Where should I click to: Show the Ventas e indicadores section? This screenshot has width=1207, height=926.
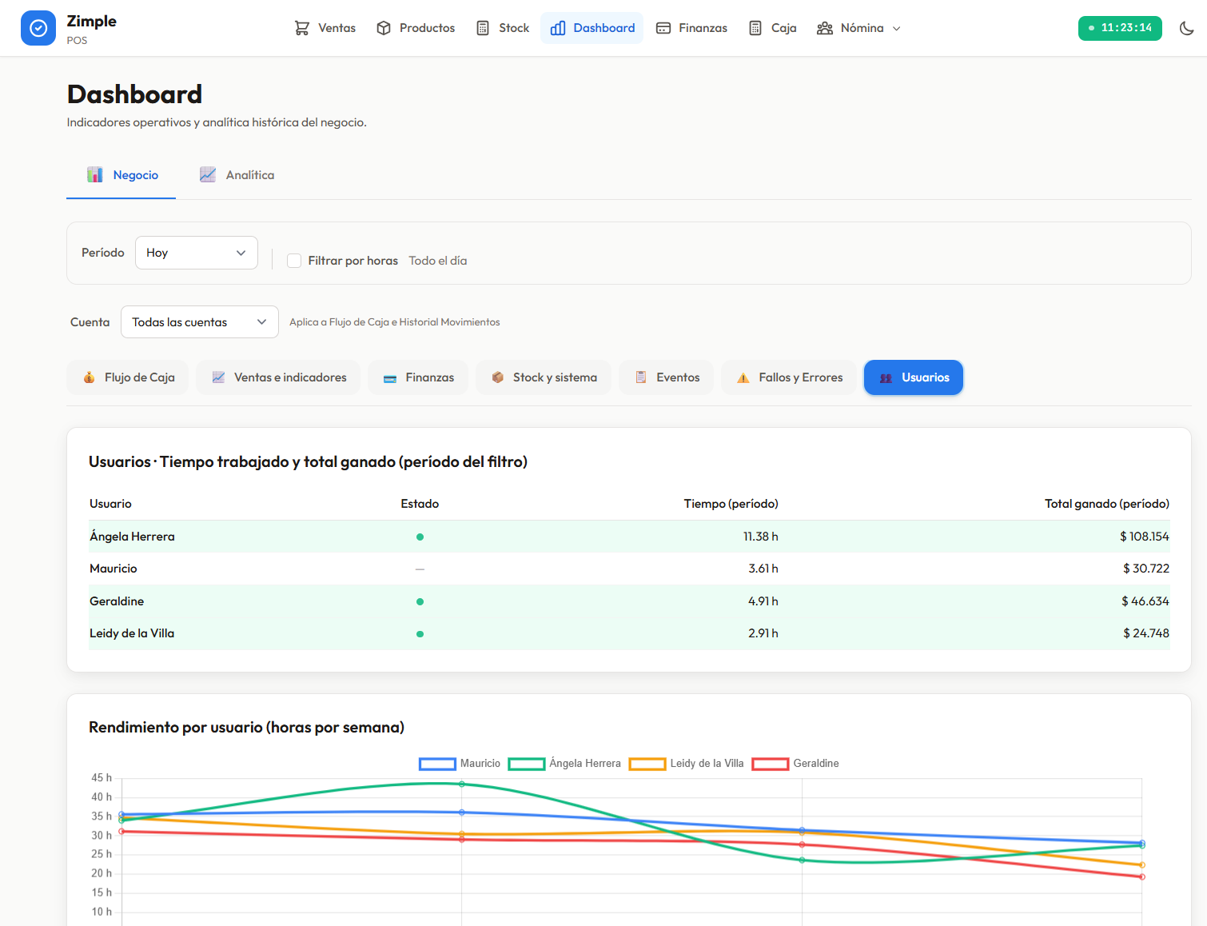[x=279, y=377]
